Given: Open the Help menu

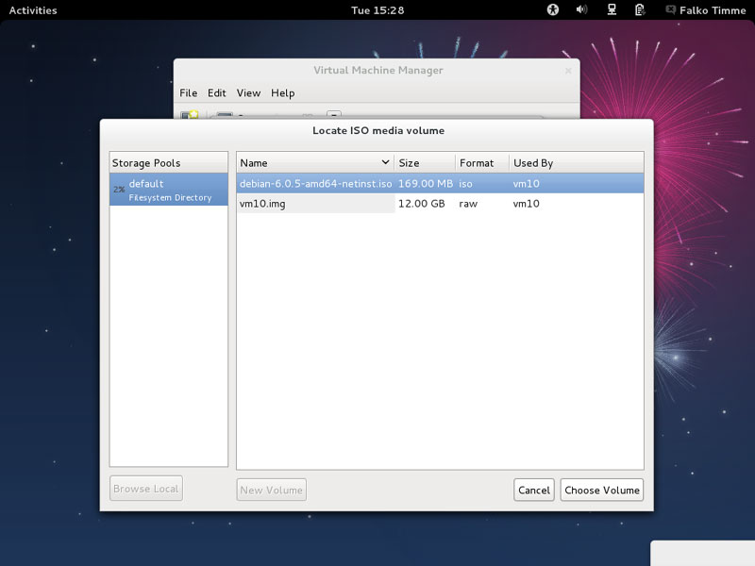Looking at the screenshot, I should (x=282, y=93).
